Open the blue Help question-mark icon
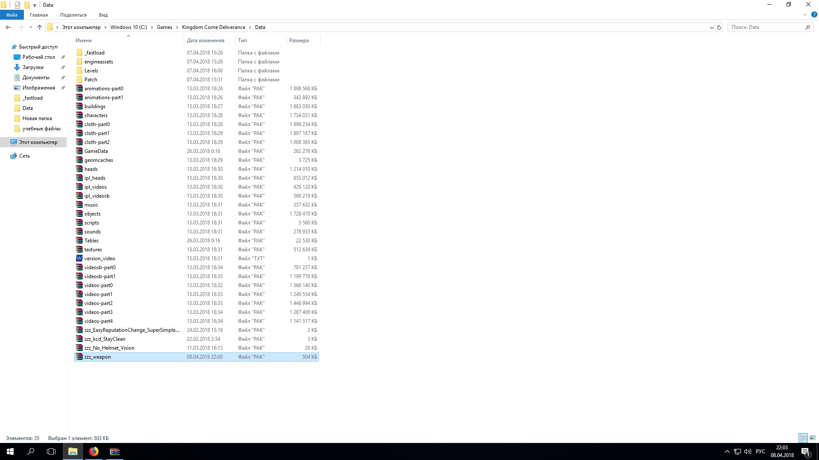Image resolution: width=819 pixels, height=460 pixels. [x=814, y=14]
